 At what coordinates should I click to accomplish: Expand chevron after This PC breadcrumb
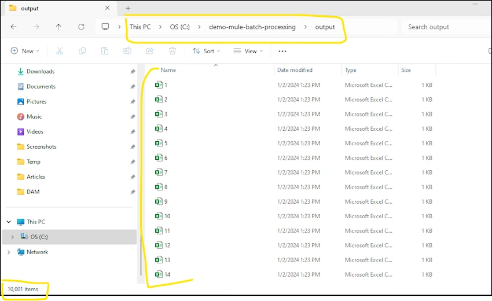pos(160,27)
